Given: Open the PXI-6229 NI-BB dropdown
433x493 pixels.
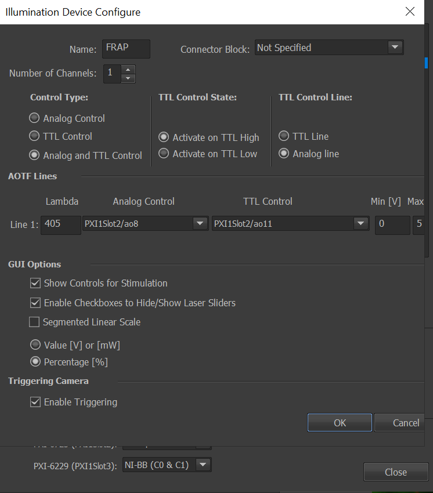Looking at the screenshot, I should click(x=202, y=465).
